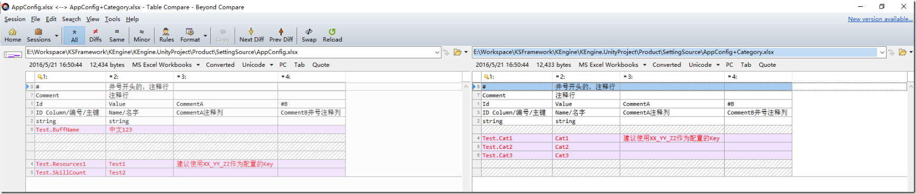The width and height of the screenshot is (916, 194).
Task: Show only Same rows
Action: pos(117,35)
